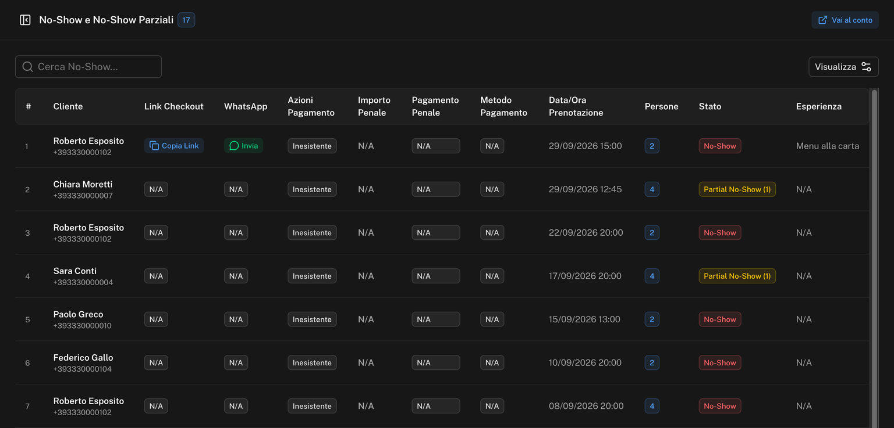
Task: Click the Stato column header
Action: [710, 106]
